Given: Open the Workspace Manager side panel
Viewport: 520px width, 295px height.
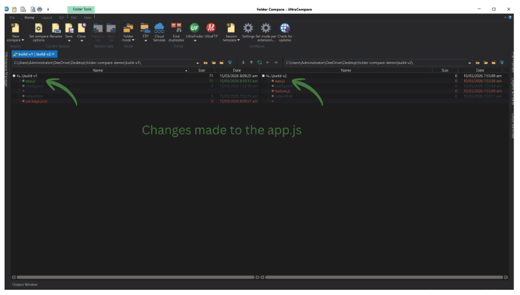Looking at the screenshot, I should (x=7, y=69).
